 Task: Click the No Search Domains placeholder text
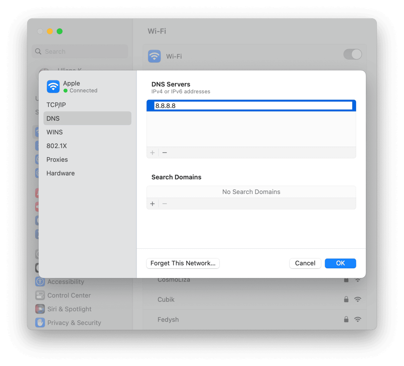click(x=251, y=192)
